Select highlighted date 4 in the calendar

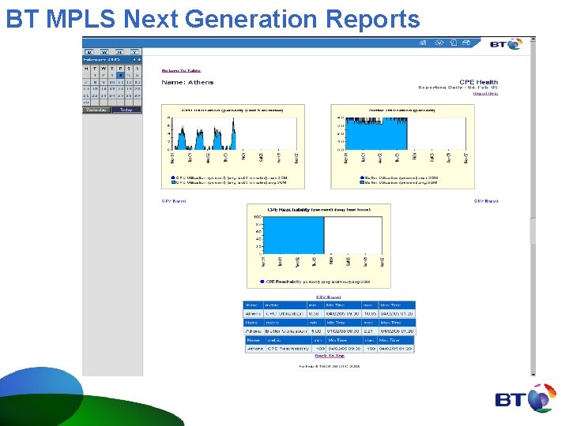click(x=120, y=76)
